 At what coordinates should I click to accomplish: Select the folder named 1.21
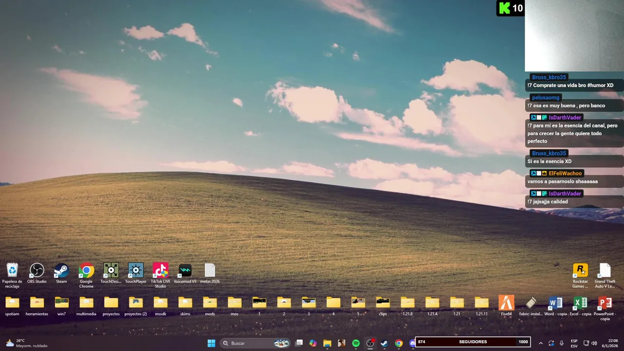tap(457, 306)
